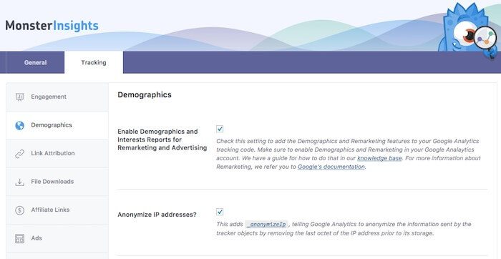Click the Engagement presentation icon
The image size is (501, 259).
[x=20, y=97]
